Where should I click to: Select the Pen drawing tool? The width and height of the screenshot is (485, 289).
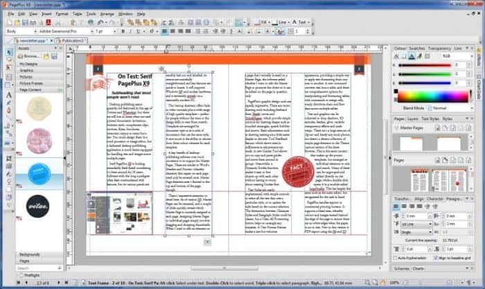click(9, 110)
